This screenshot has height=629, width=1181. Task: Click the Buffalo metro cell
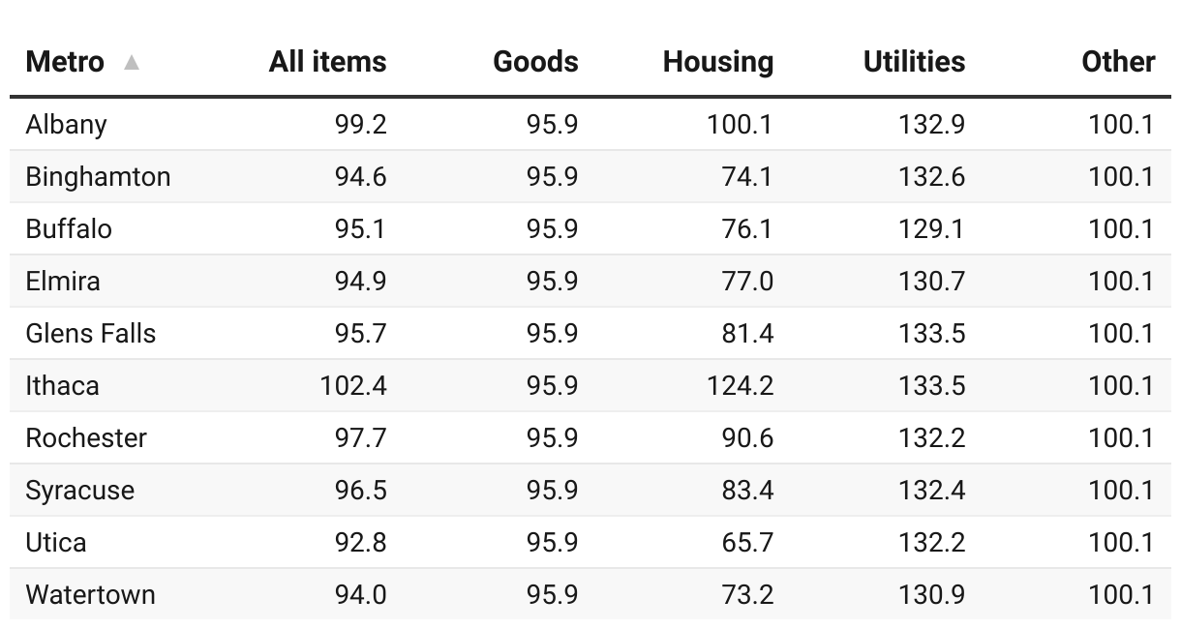(x=69, y=229)
